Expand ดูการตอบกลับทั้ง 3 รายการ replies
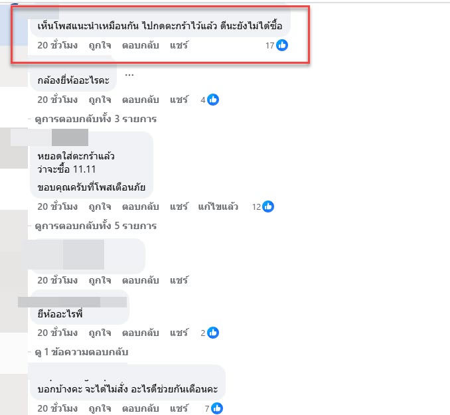Screen dimensions: 450x415 coord(96,119)
